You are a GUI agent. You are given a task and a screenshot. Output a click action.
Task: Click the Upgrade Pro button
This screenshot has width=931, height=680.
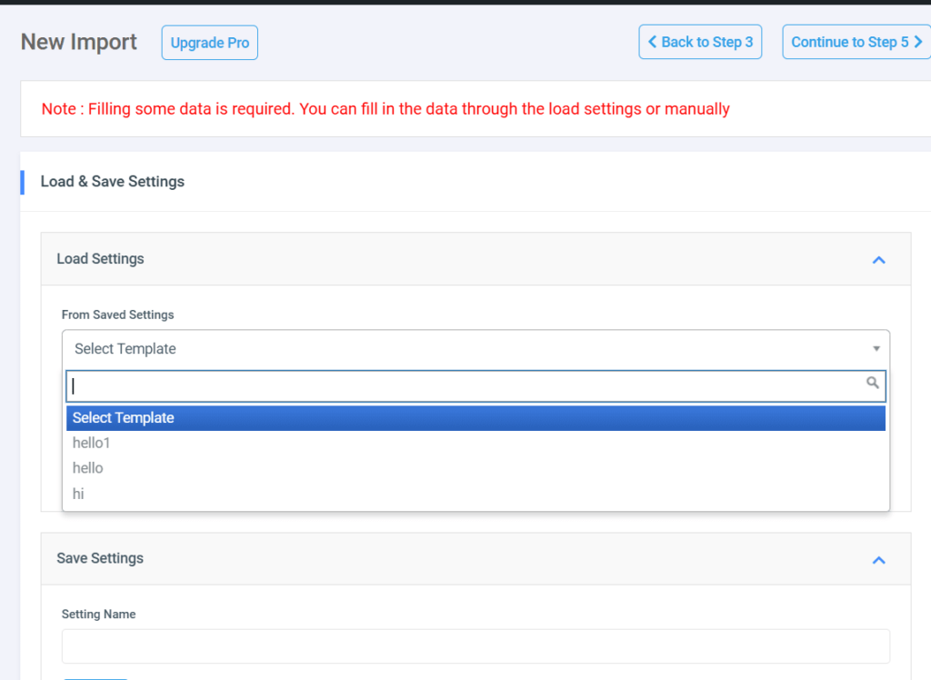210,43
